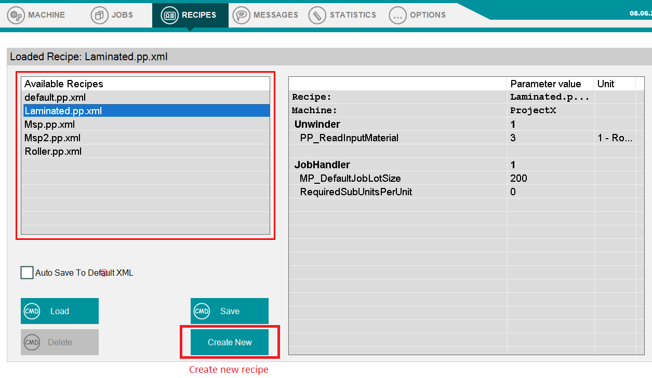This screenshot has height=378, width=652.
Task: Click the OPTIONS ellipsis icon
Action: [397, 15]
